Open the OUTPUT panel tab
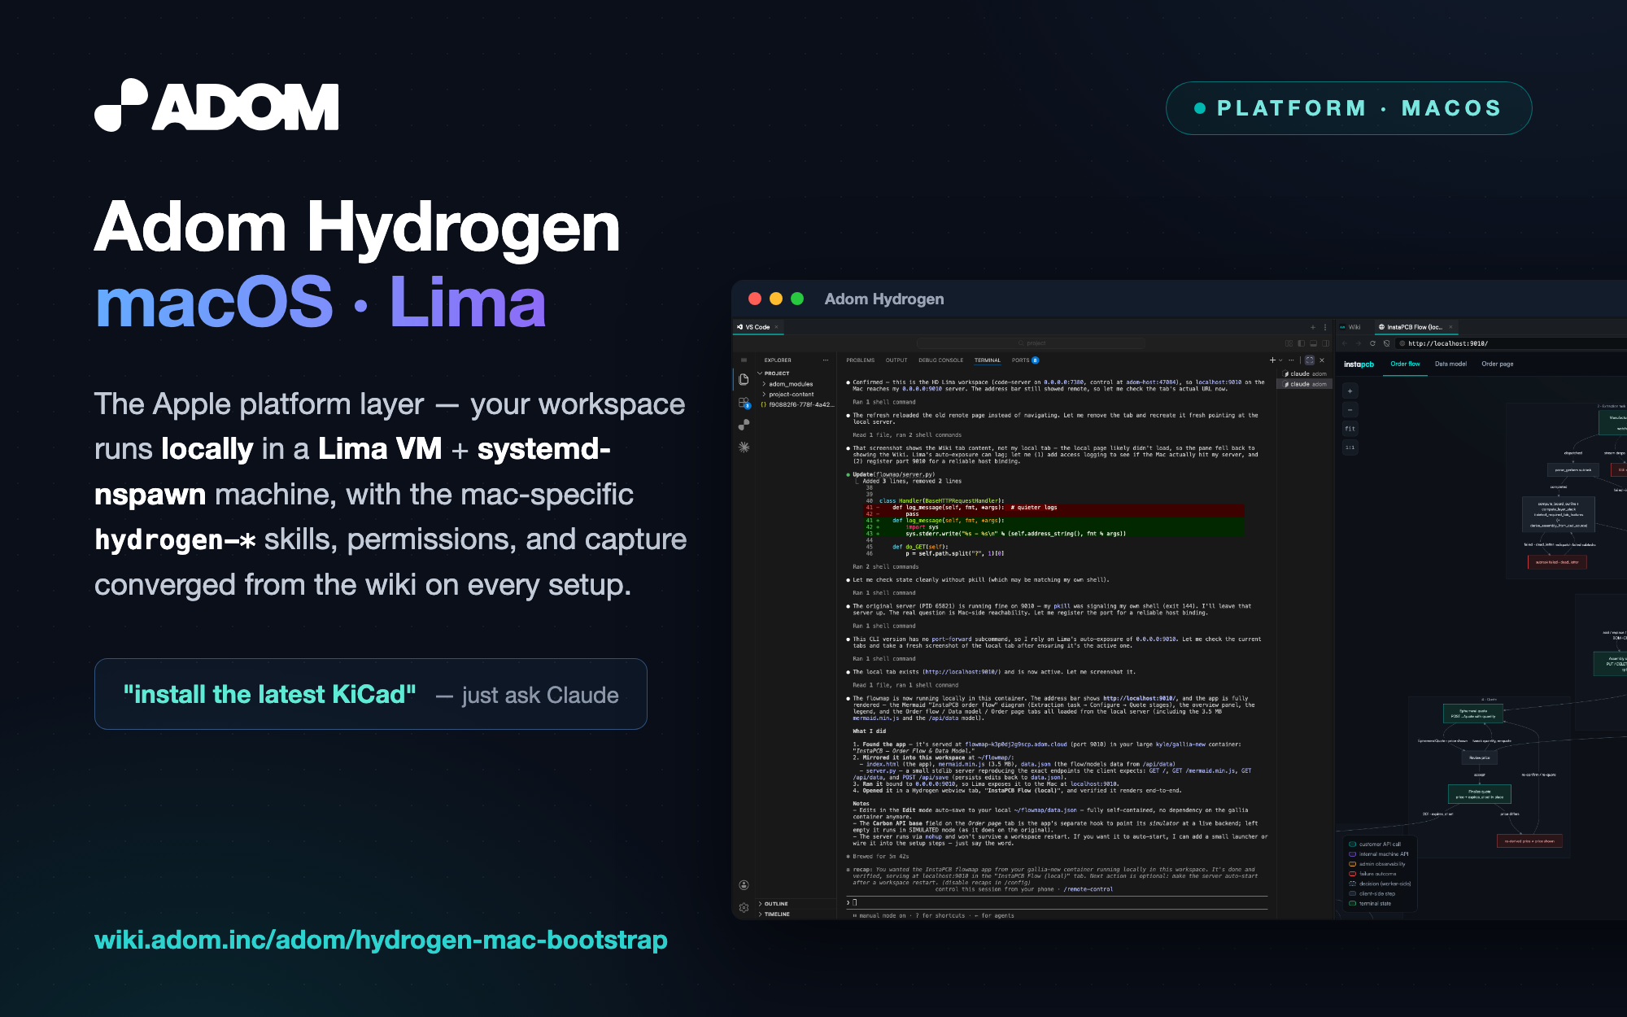The width and height of the screenshot is (1627, 1017). tap(896, 360)
